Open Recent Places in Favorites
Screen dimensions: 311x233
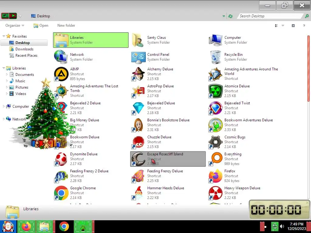click(26, 56)
